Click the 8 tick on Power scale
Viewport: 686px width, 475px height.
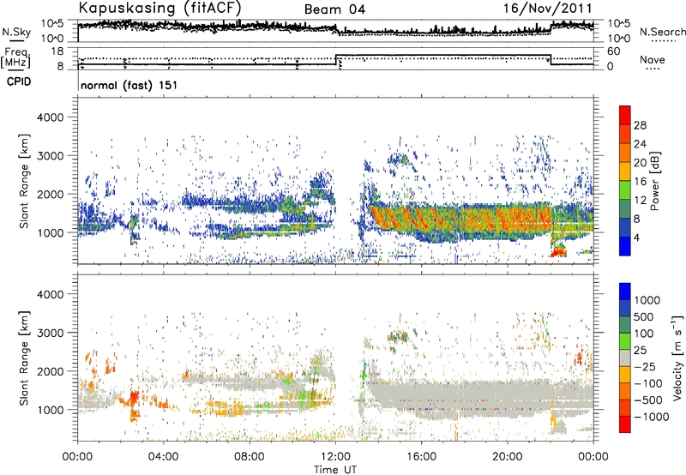[637, 219]
